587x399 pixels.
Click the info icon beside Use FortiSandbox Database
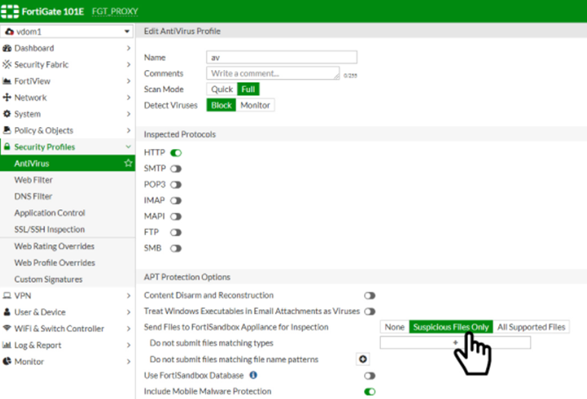tap(252, 375)
